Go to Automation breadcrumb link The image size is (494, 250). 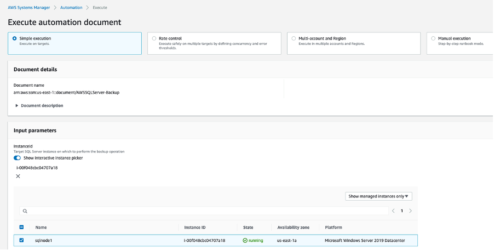(x=71, y=8)
